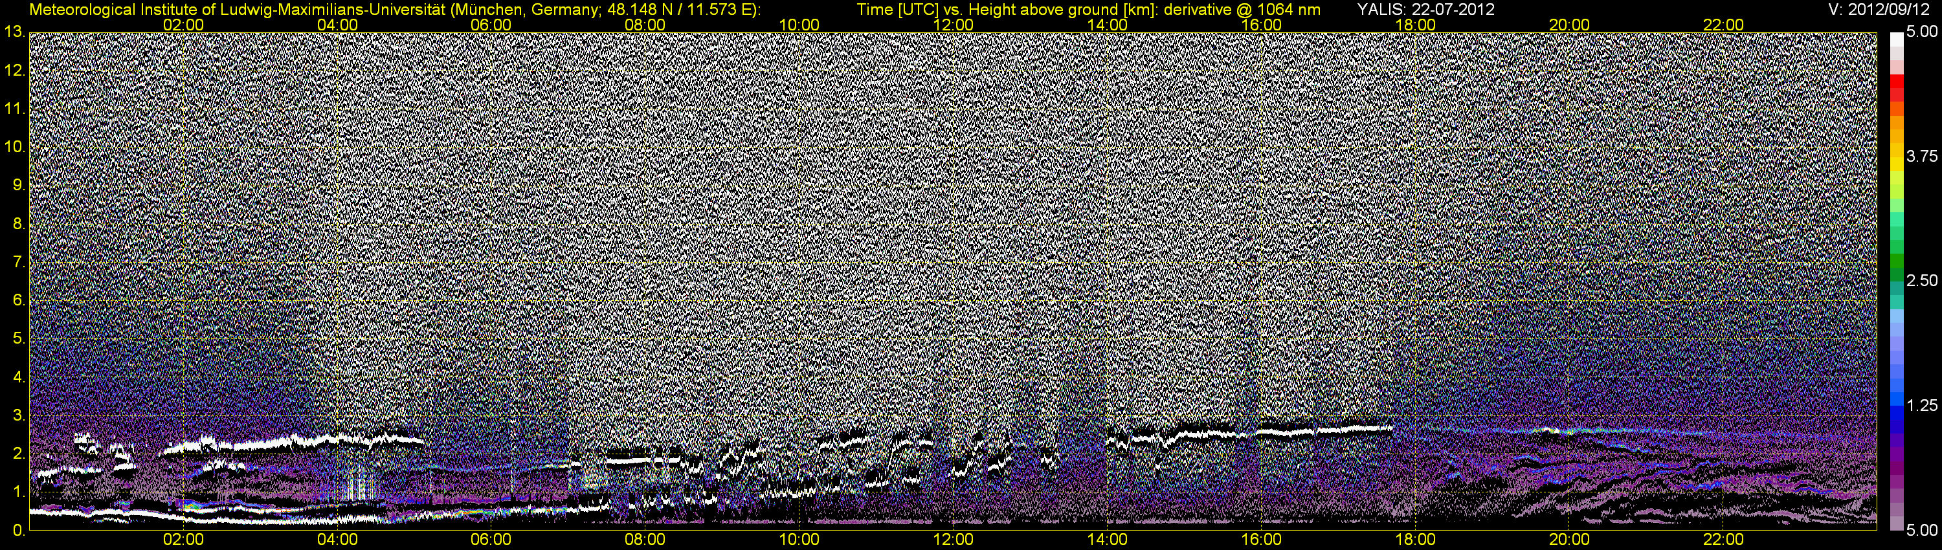Click the Meteorological Institute title text
This screenshot has height=550, width=1942.
pyautogui.click(x=395, y=9)
